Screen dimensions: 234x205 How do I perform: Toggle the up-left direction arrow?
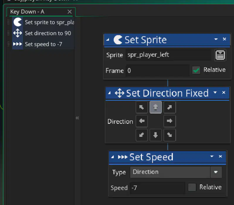pyautogui.click(x=142, y=107)
